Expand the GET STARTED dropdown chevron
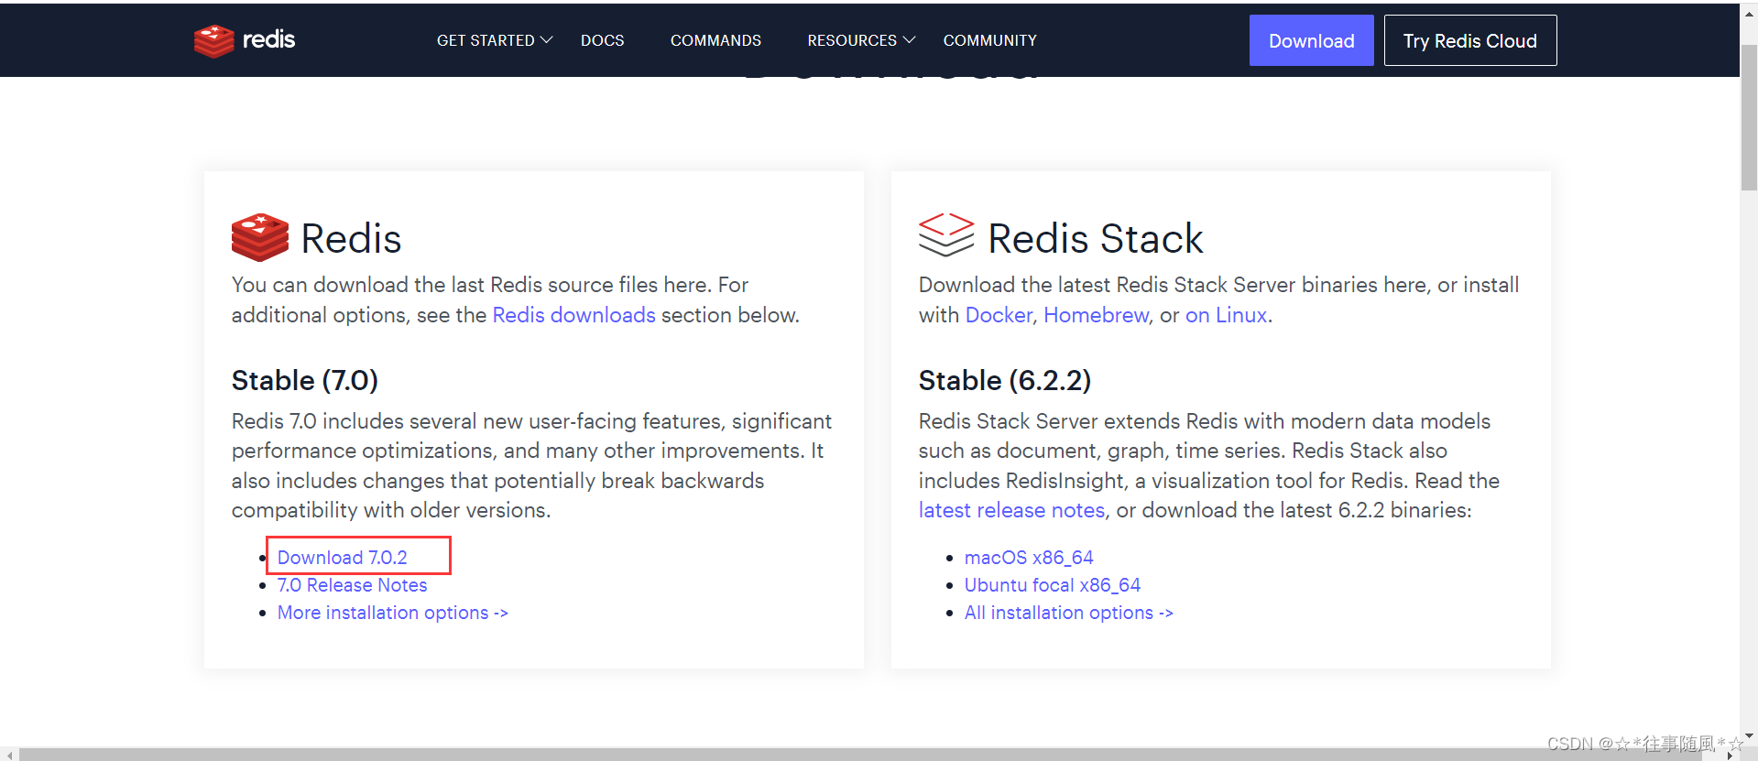 click(x=547, y=40)
